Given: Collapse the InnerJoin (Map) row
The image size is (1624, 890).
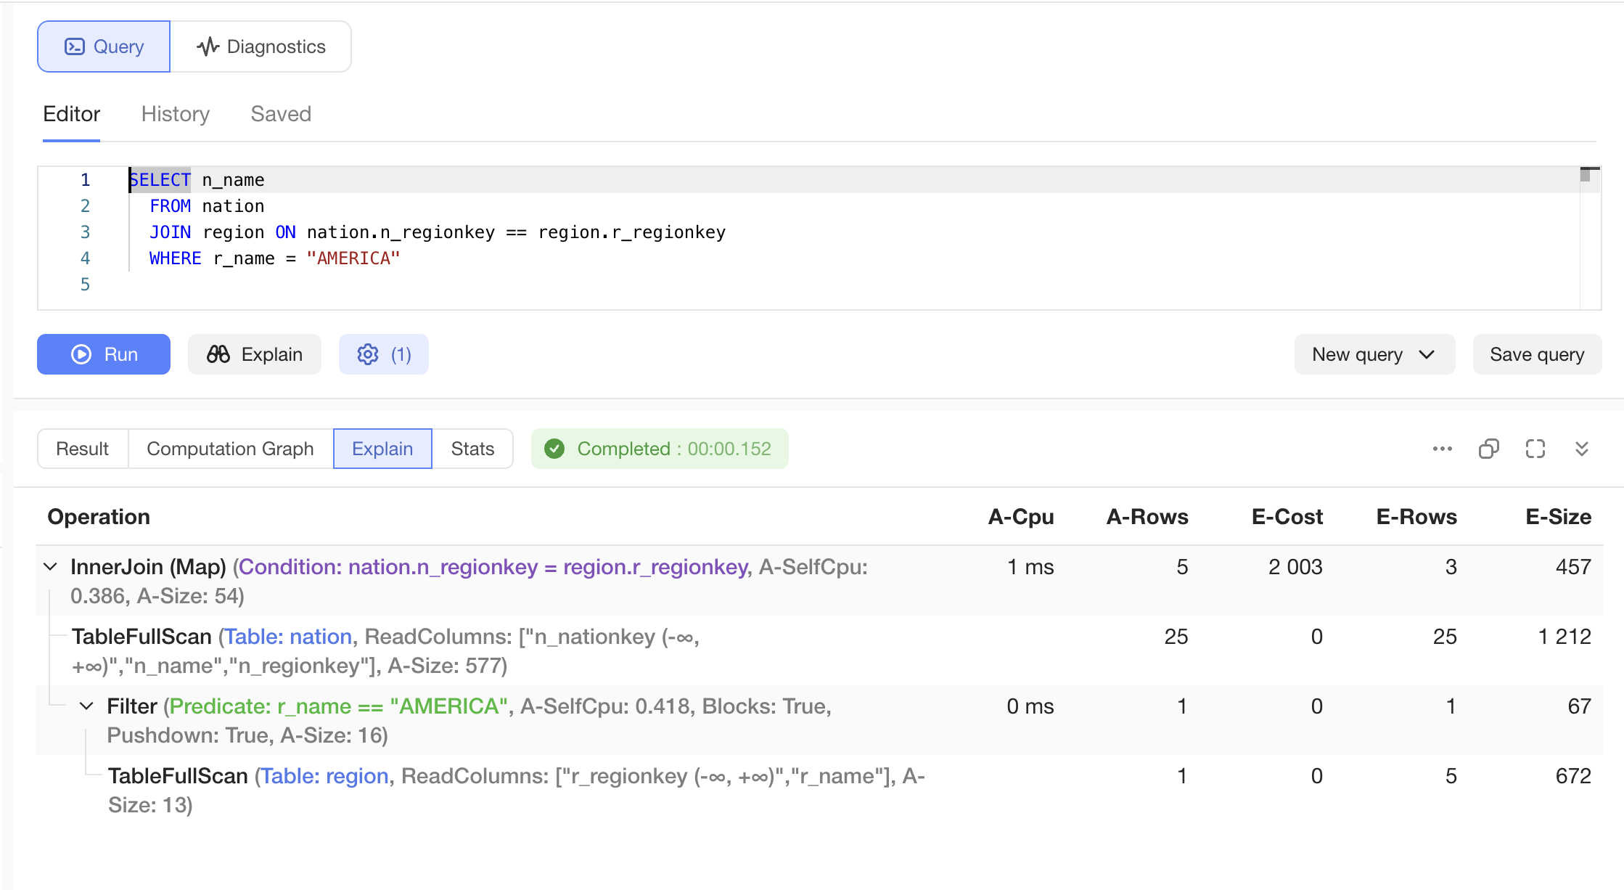Looking at the screenshot, I should click(51, 566).
